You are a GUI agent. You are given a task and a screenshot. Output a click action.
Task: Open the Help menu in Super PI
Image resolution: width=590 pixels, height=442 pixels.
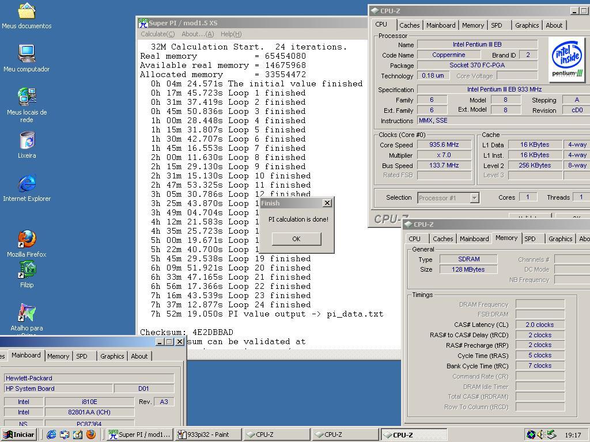point(231,34)
